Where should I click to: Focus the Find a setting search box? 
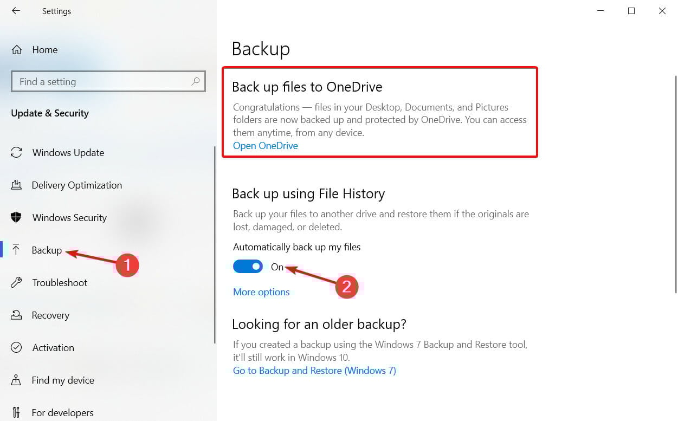click(108, 82)
